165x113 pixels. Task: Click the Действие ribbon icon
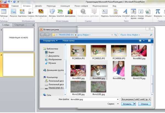click(94, 13)
